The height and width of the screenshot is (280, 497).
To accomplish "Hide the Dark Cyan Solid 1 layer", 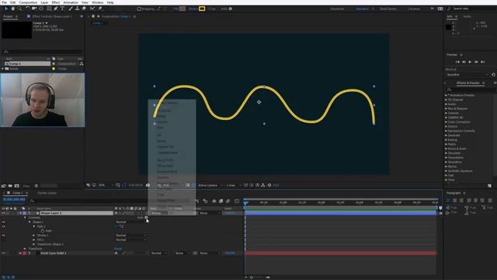I will pos(3,253).
